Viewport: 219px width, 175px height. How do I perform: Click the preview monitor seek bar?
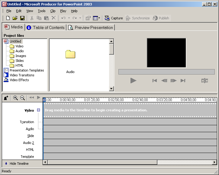166,72
